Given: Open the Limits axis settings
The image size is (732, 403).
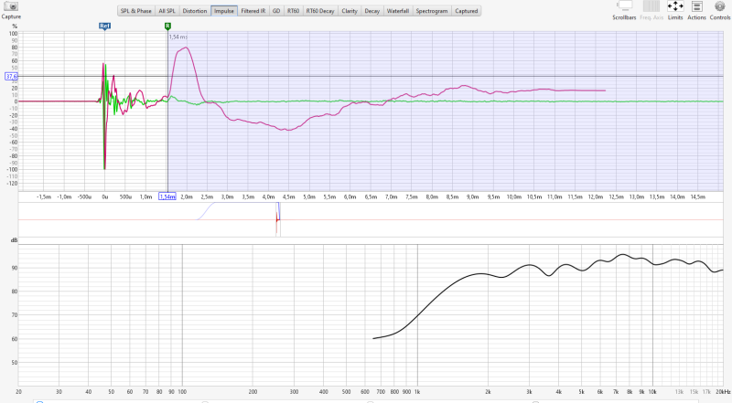Looking at the screenshot, I should point(674,6).
